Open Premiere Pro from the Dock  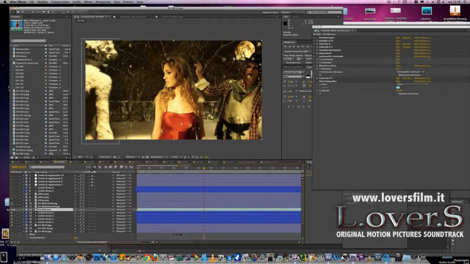pyautogui.click(x=353, y=257)
